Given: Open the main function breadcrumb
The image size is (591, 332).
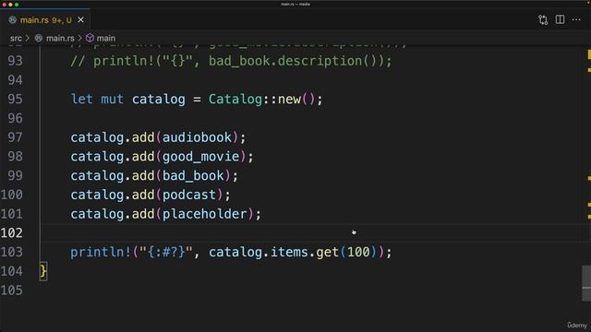Looking at the screenshot, I should click(x=106, y=38).
